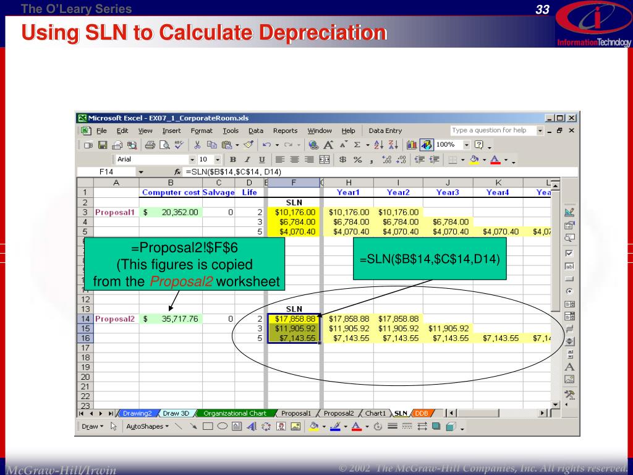Toggle right text alignment
Image resolution: width=633 pixels, height=475 pixels.
click(x=309, y=160)
